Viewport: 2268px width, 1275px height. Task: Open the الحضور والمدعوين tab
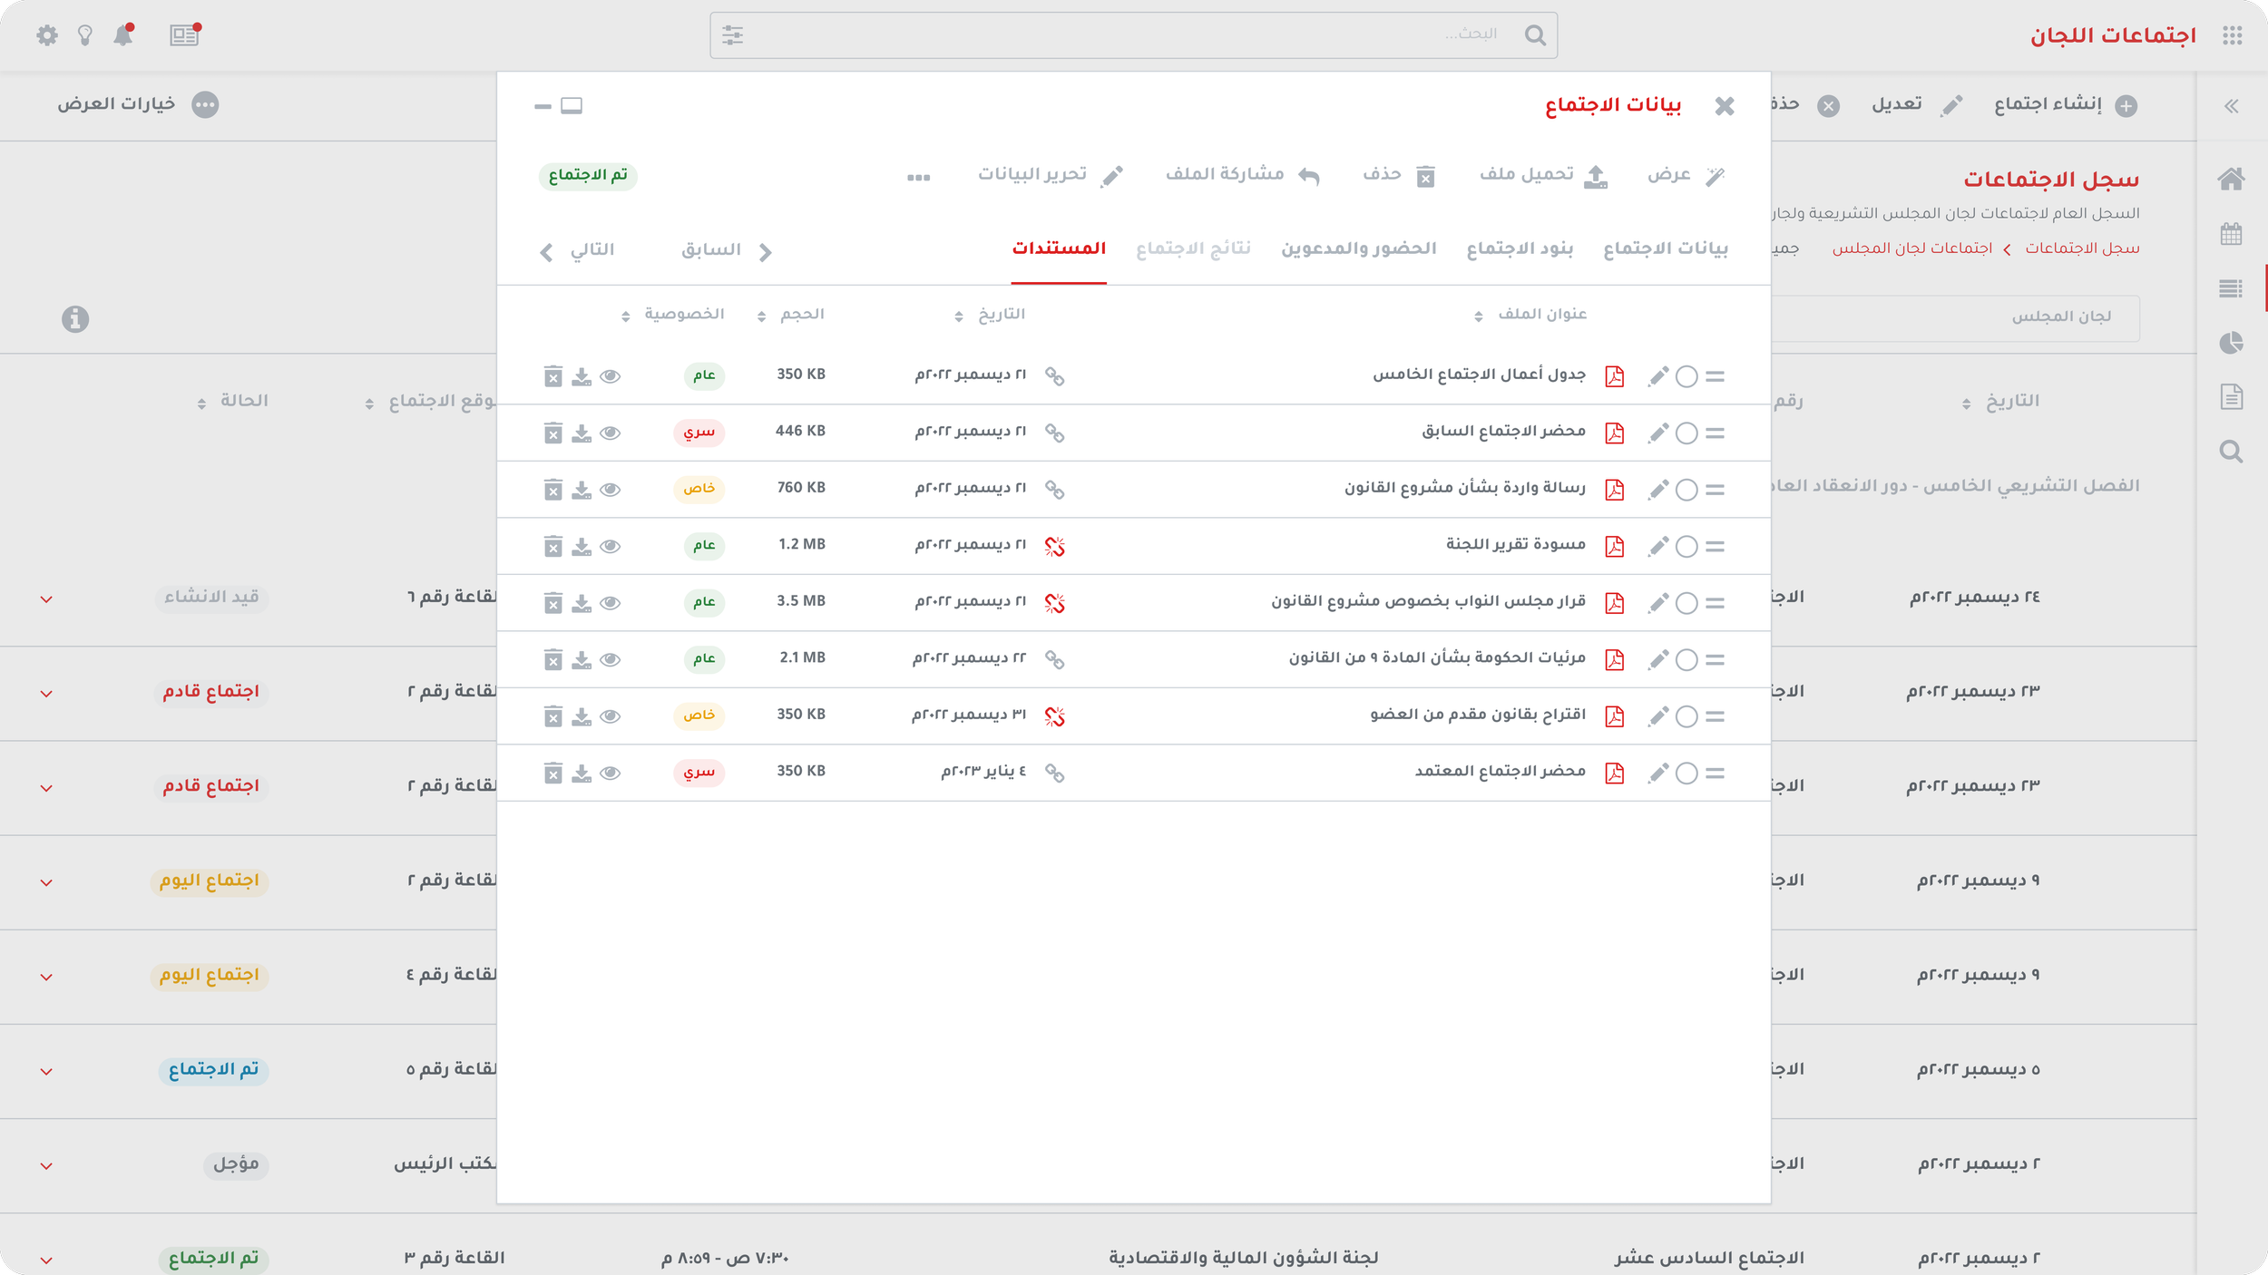point(1358,248)
